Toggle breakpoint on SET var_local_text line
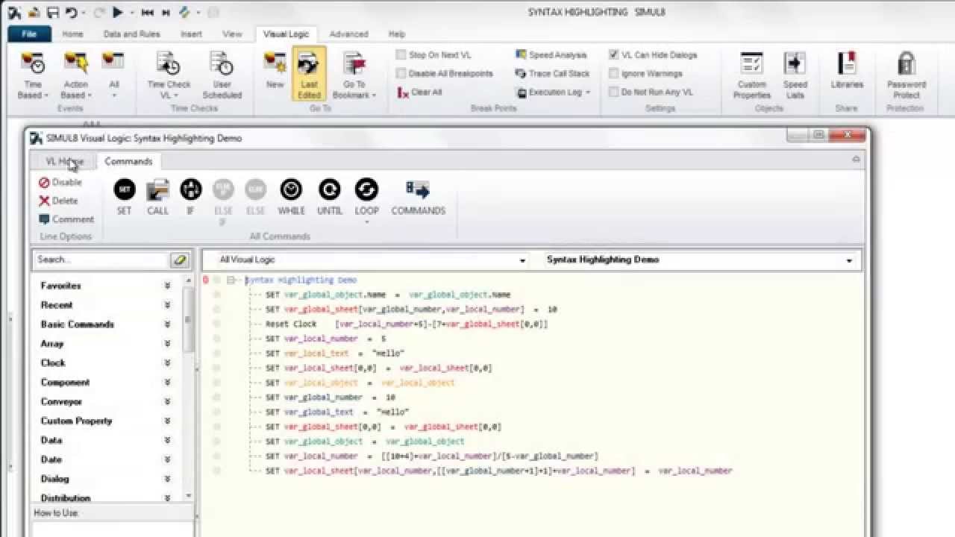Image resolution: width=955 pixels, height=537 pixels. (x=216, y=354)
